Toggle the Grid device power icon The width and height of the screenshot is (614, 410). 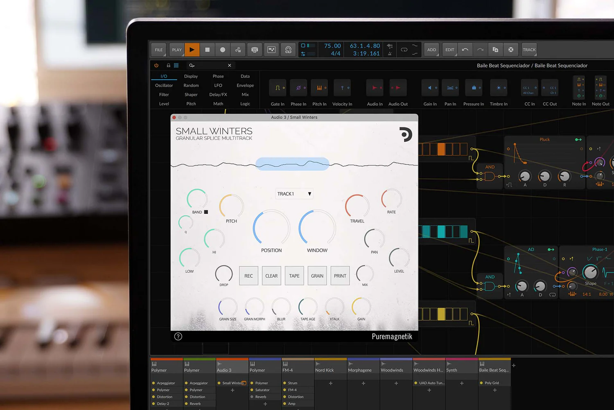156,65
